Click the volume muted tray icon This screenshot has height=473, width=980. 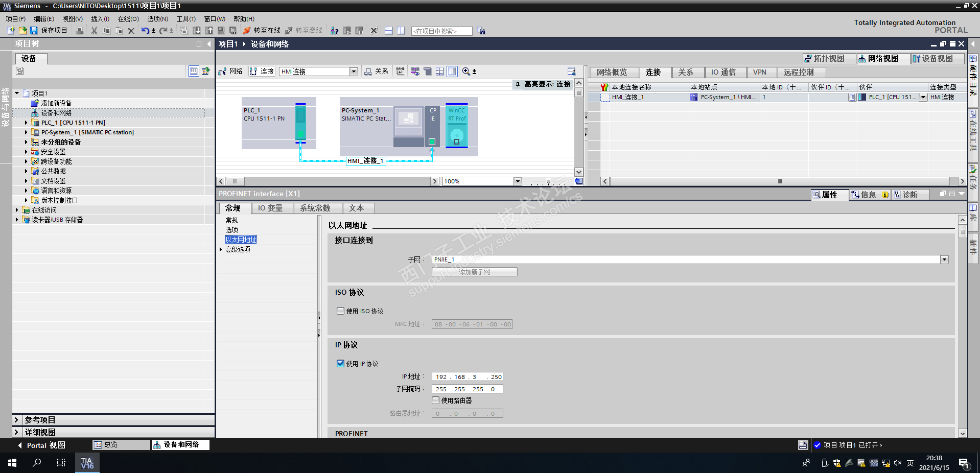pos(898,463)
